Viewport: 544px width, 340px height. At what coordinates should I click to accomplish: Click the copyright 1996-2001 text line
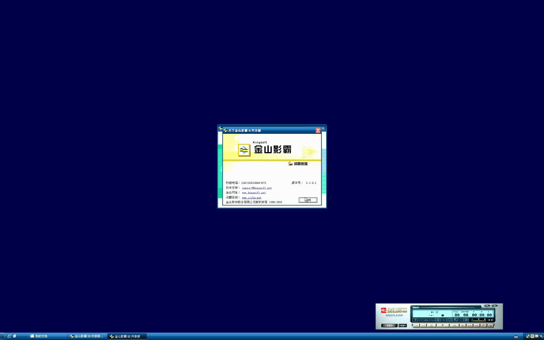coord(254,202)
